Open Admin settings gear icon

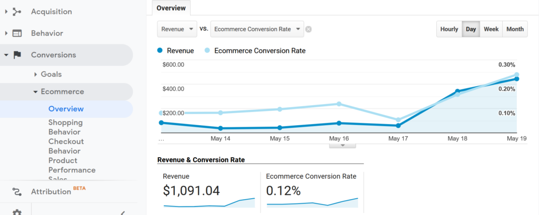17,212
